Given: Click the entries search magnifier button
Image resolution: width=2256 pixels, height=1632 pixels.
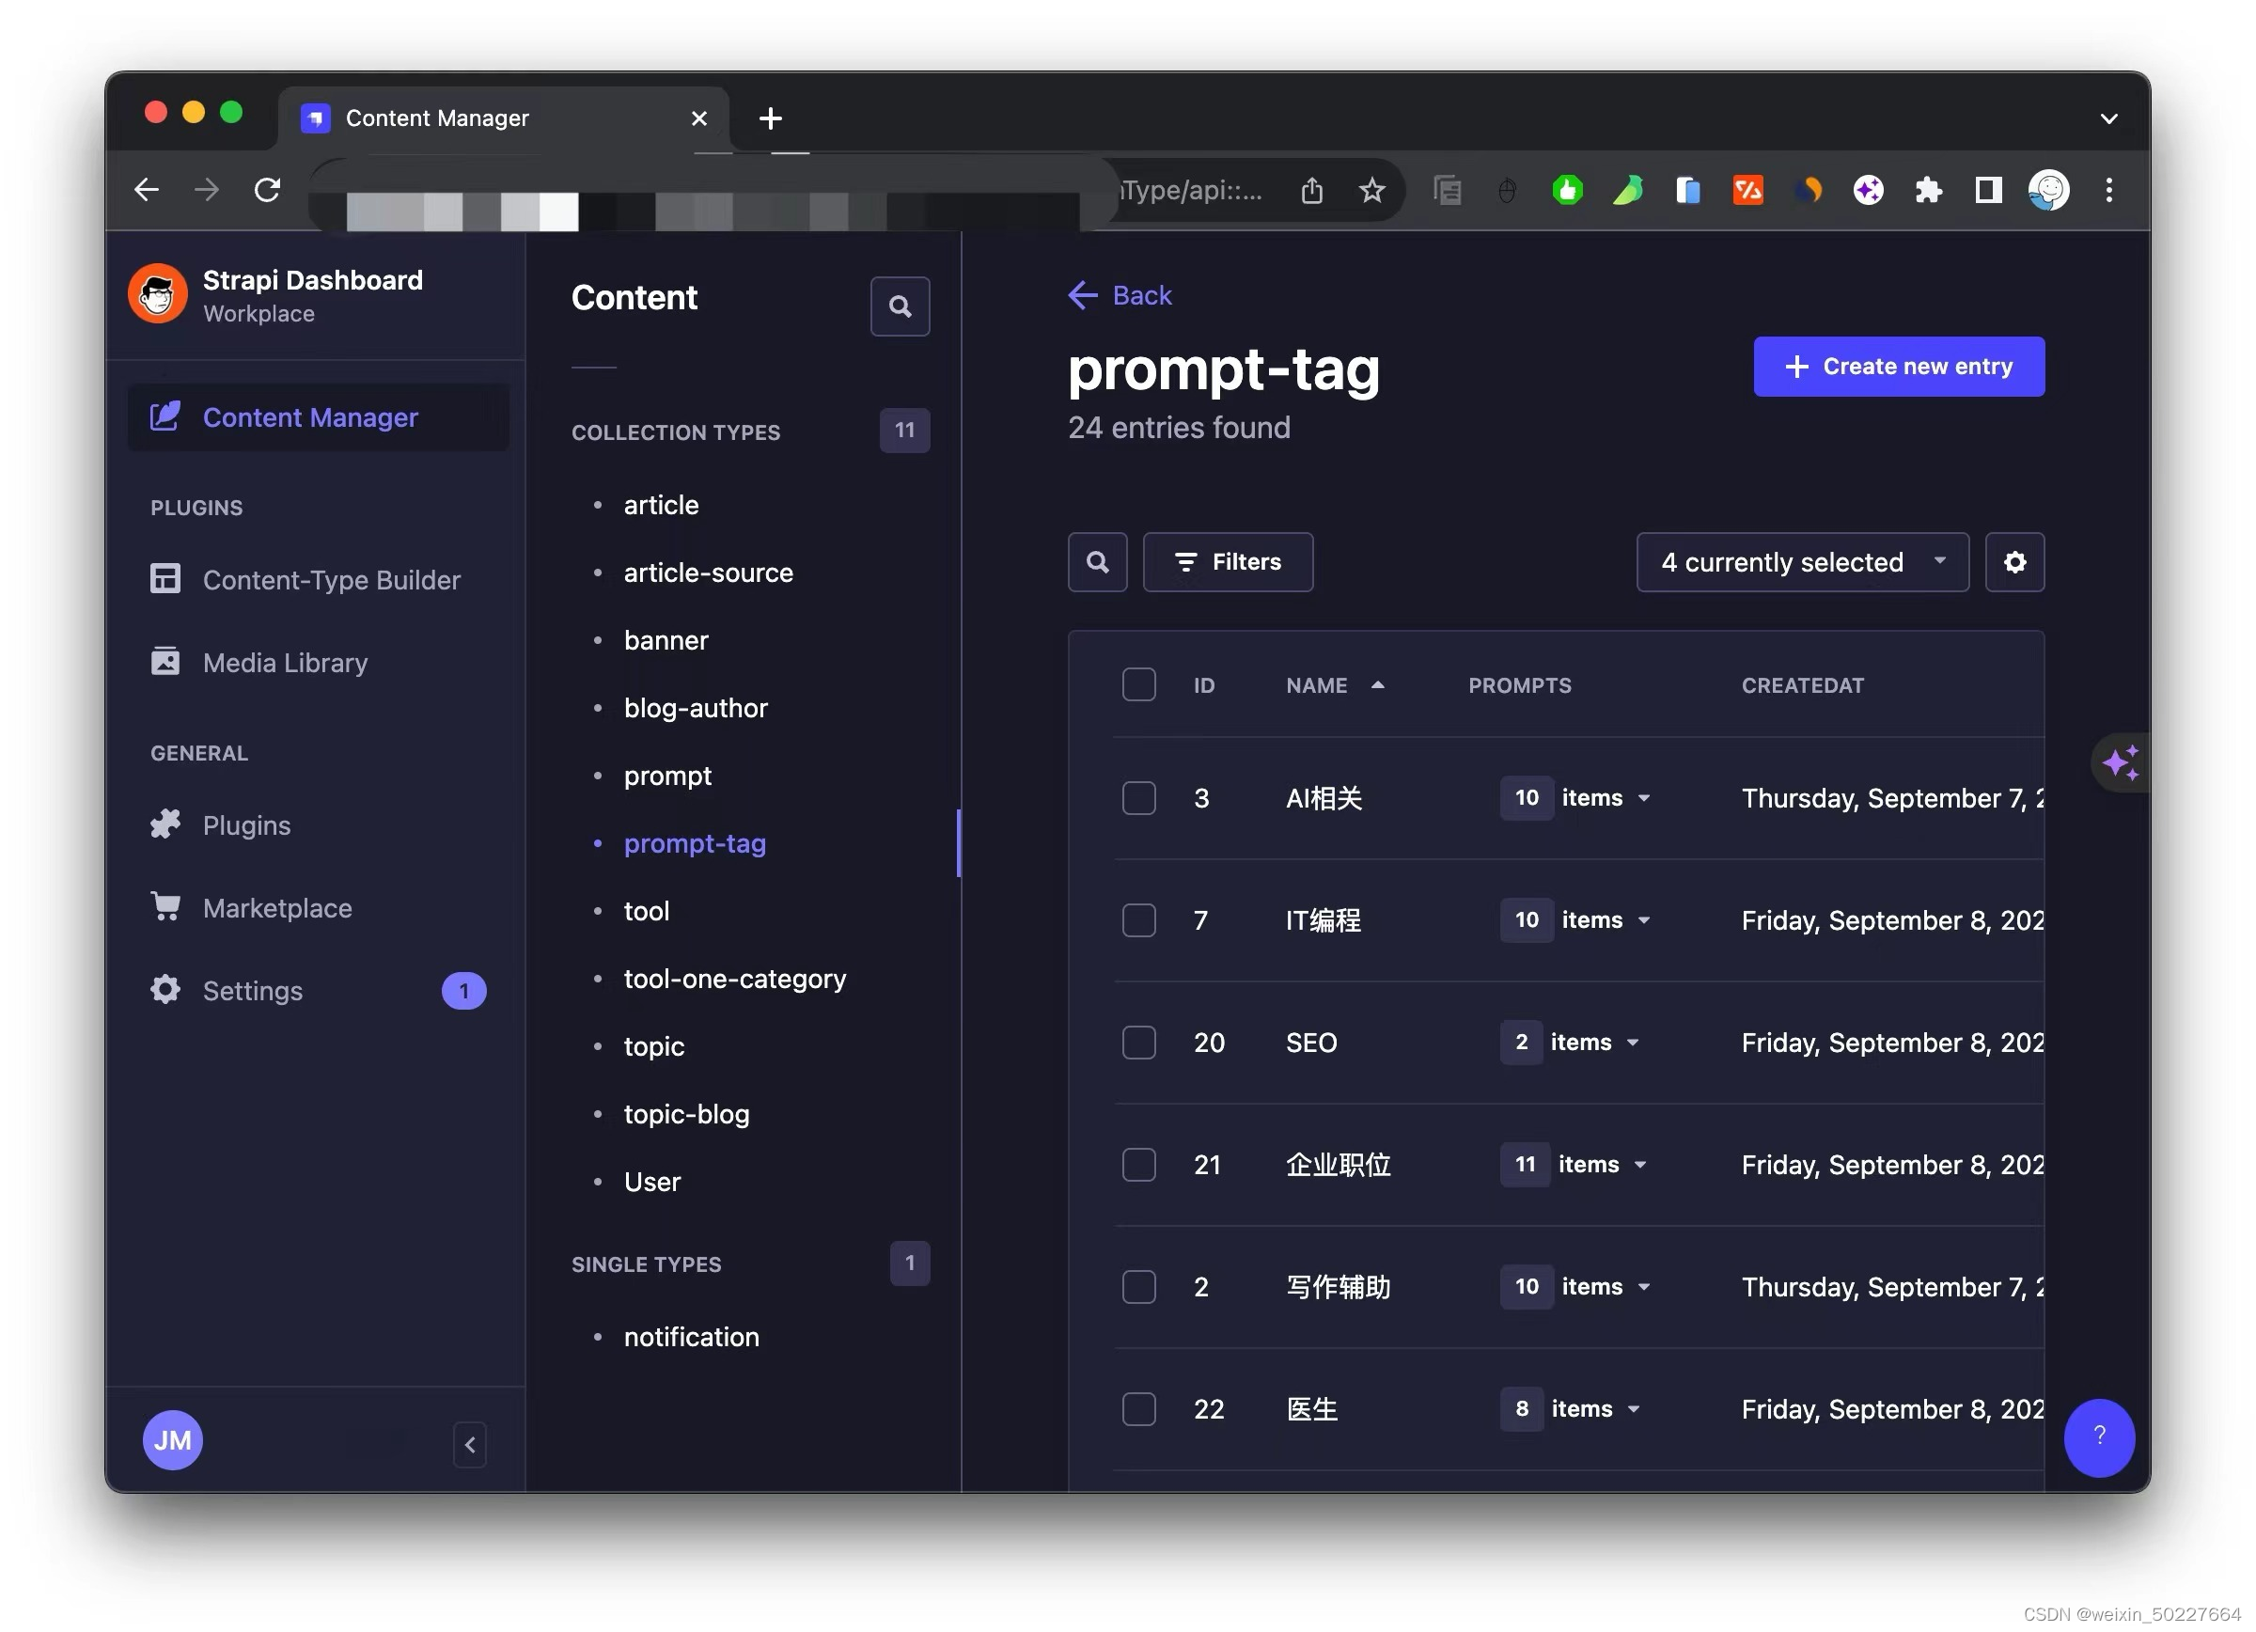Looking at the screenshot, I should coord(1097,562).
